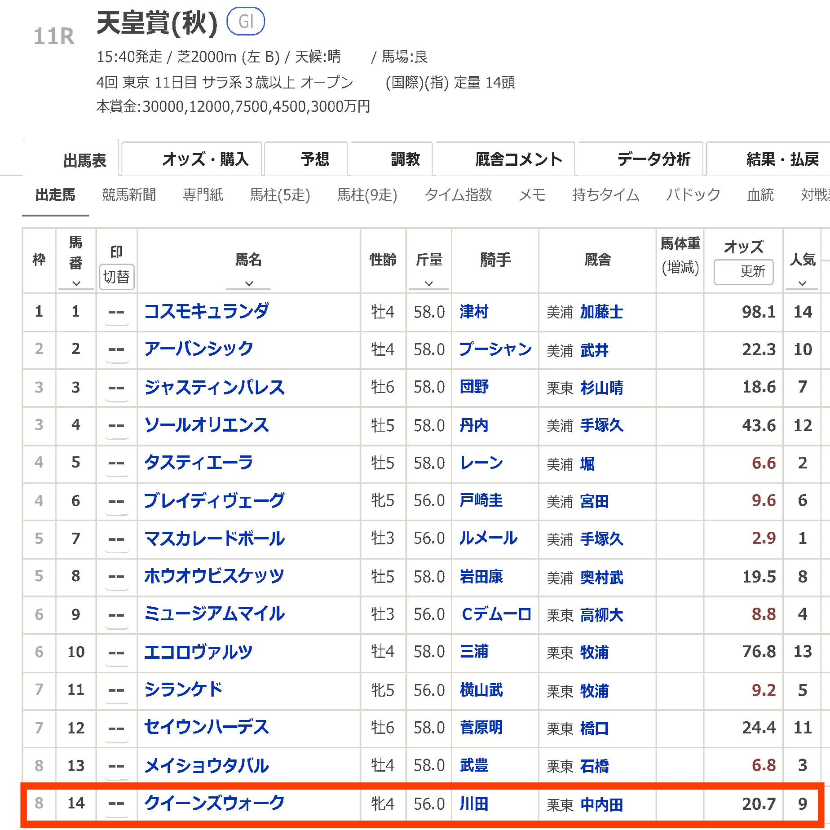Sort by popularity with 人気 arrow
830x830 pixels.
[x=802, y=283]
